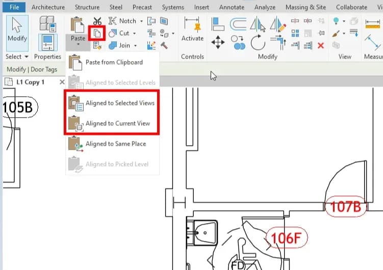Select the Demolish hammer icon
Screen dimensions: 383x270
(164, 45)
